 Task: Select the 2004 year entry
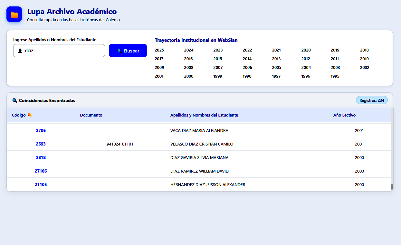(x=306, y=68)
